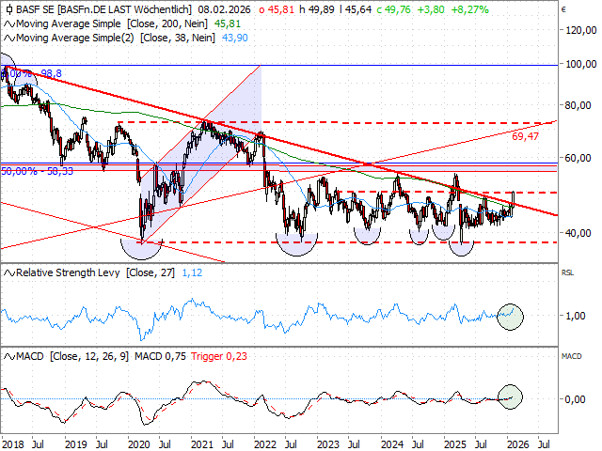Select Moving Average Simple [Close, 200, Nein] label
Viewport: 602px width, 451px height.
(112, 24)
